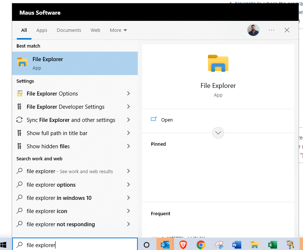Expand more actions with the circular chevron

point(218,133)
